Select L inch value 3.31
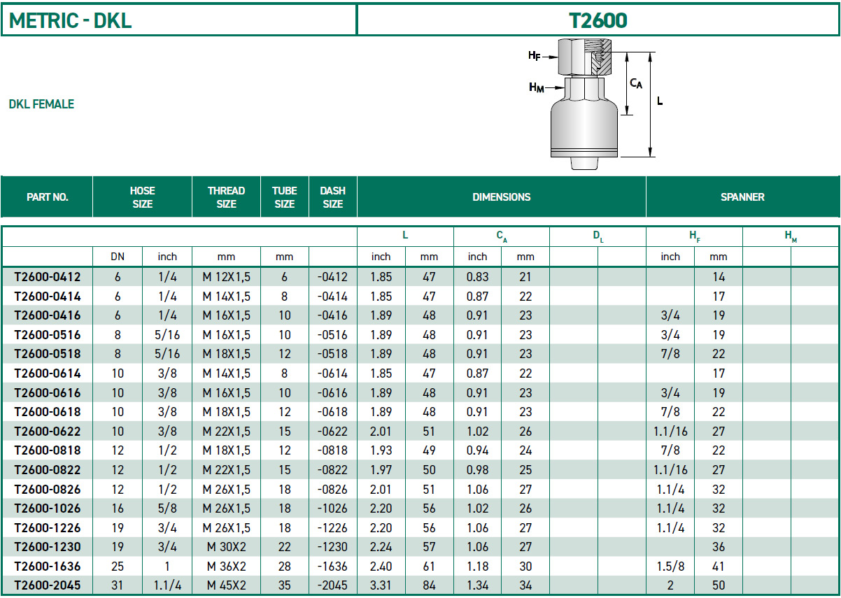 pos(381,585)
